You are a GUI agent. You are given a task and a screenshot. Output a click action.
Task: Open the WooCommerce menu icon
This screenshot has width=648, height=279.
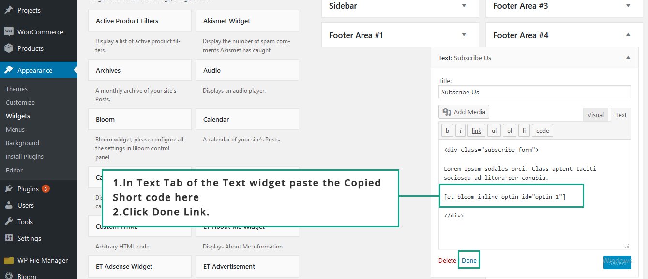[x=9, y=31]
